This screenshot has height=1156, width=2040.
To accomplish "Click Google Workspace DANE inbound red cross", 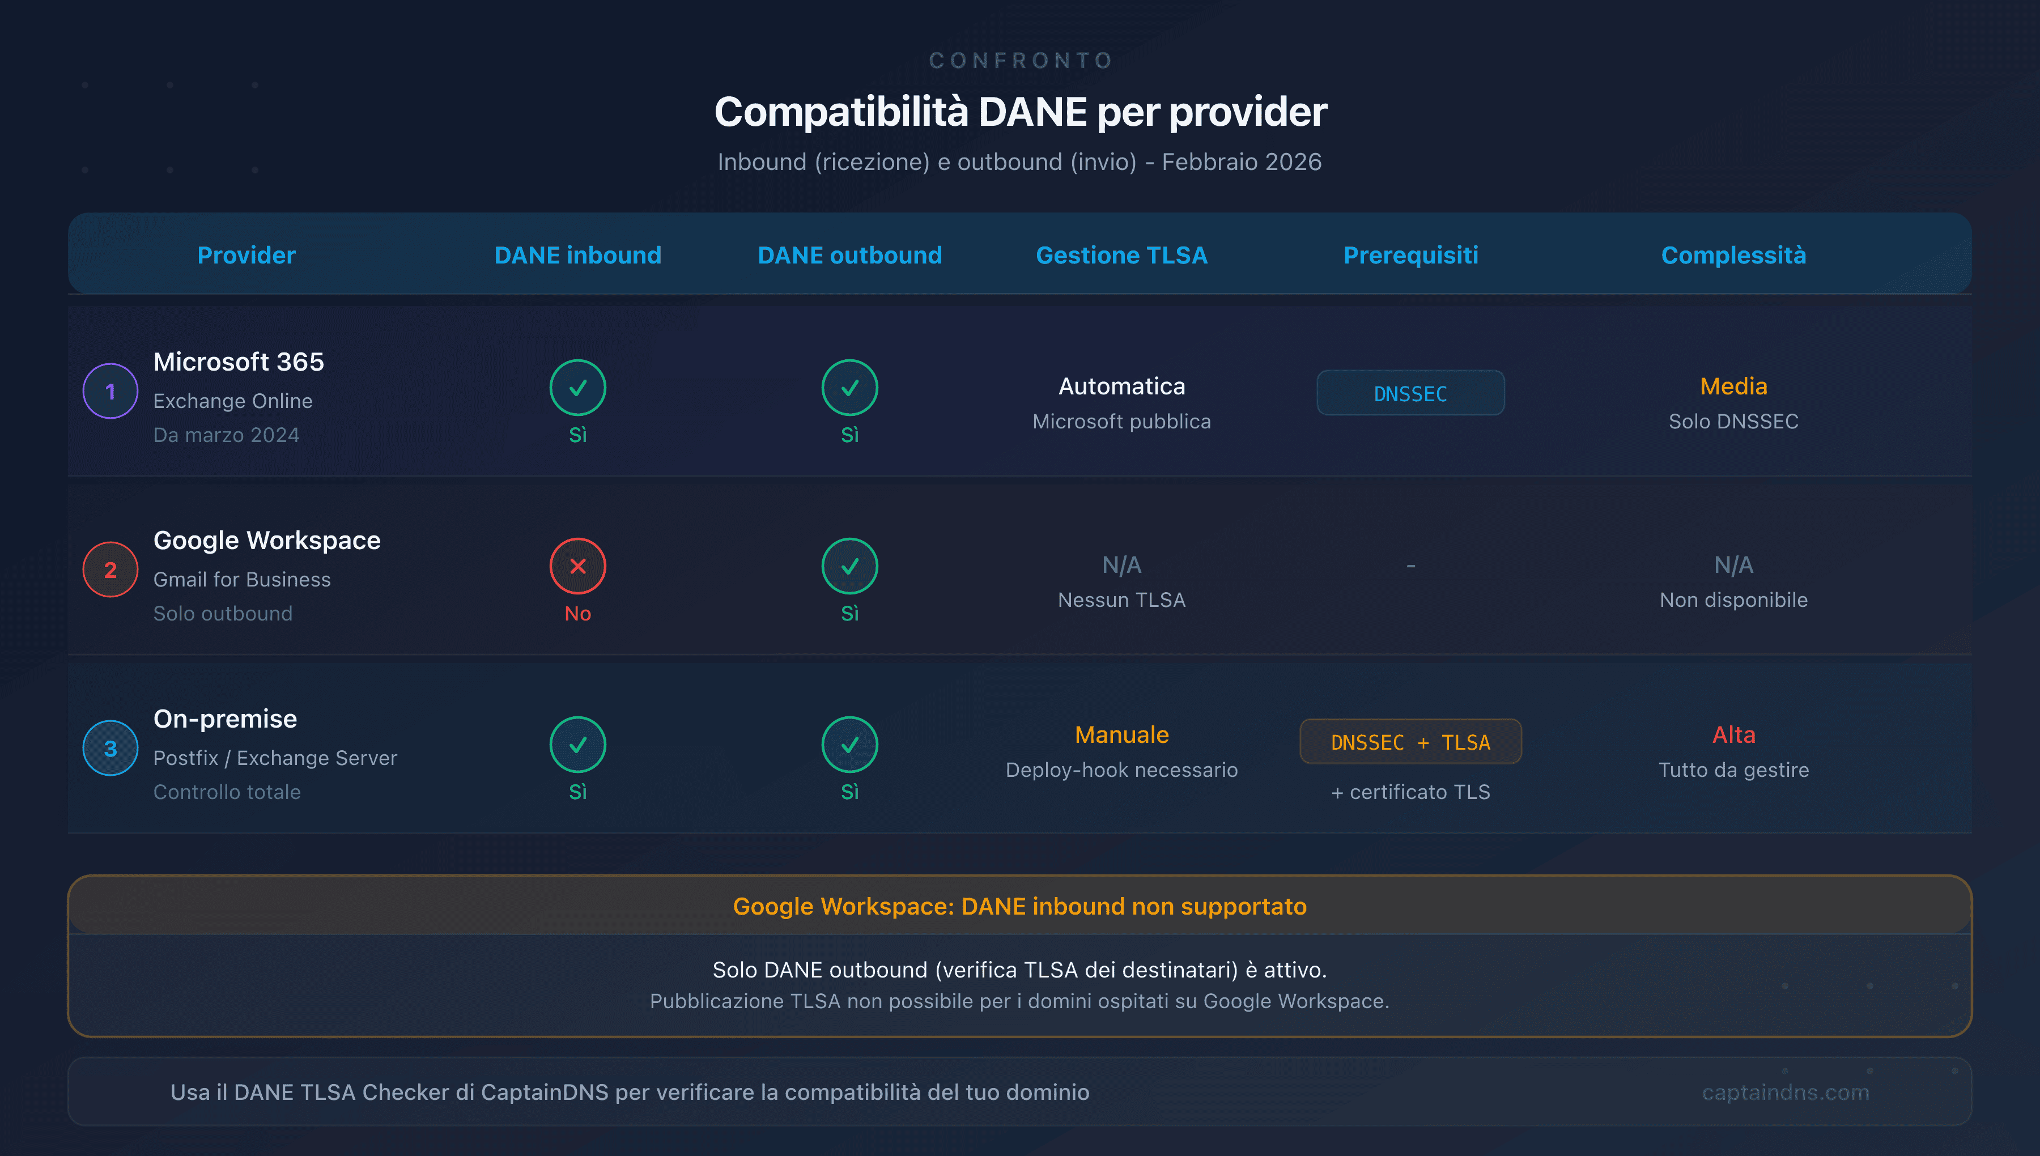I will tap(578, 566).
